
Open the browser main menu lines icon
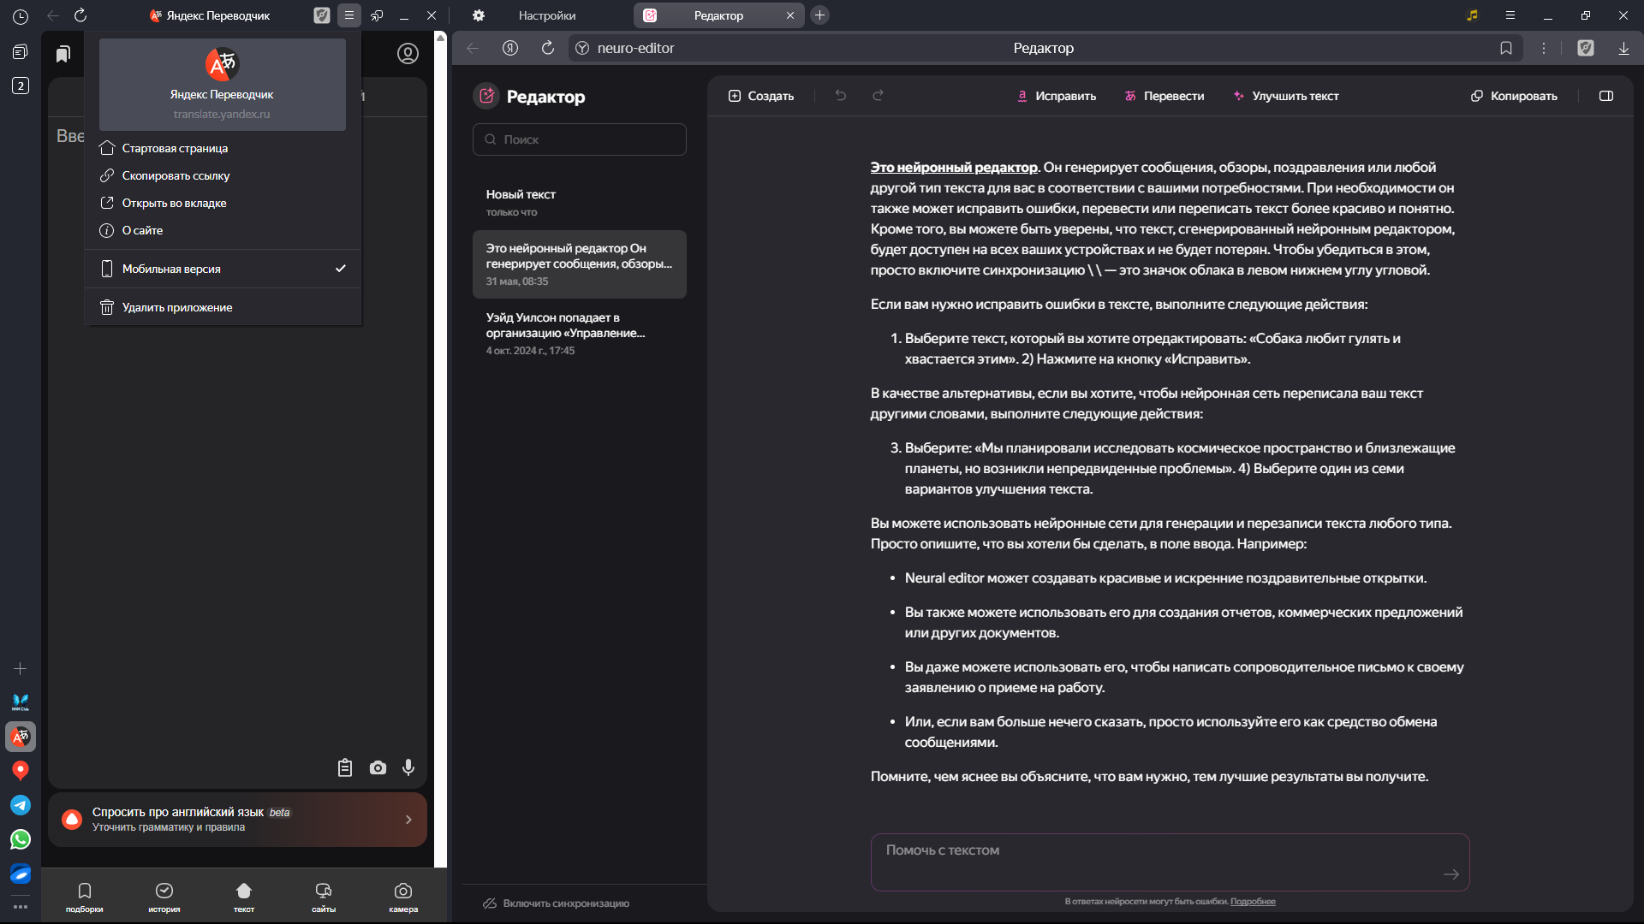[x=1510, y=15]
